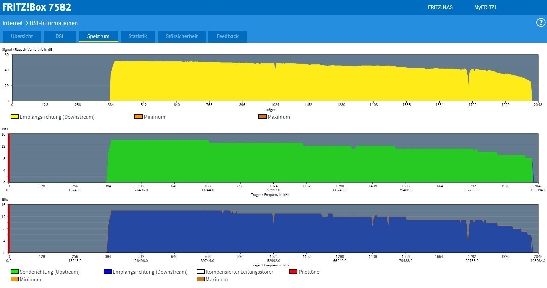
Task: Open the MyFRITZ! link
Action: (485, 7)
